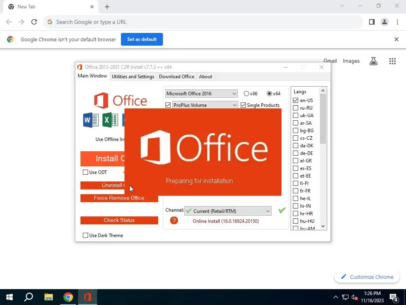Show hidden tray icons
The height and width of the screenshot is (305, 406).
point(335,297)
